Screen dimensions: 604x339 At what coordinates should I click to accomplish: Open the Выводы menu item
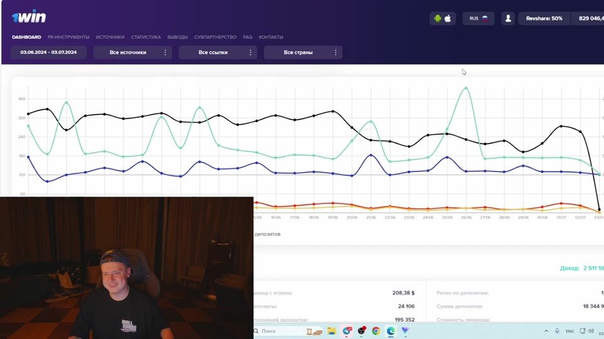pyautogui.click(x=177, y=37)
